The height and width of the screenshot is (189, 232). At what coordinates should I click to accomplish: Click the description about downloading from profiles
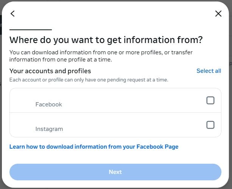coord(101,56)
